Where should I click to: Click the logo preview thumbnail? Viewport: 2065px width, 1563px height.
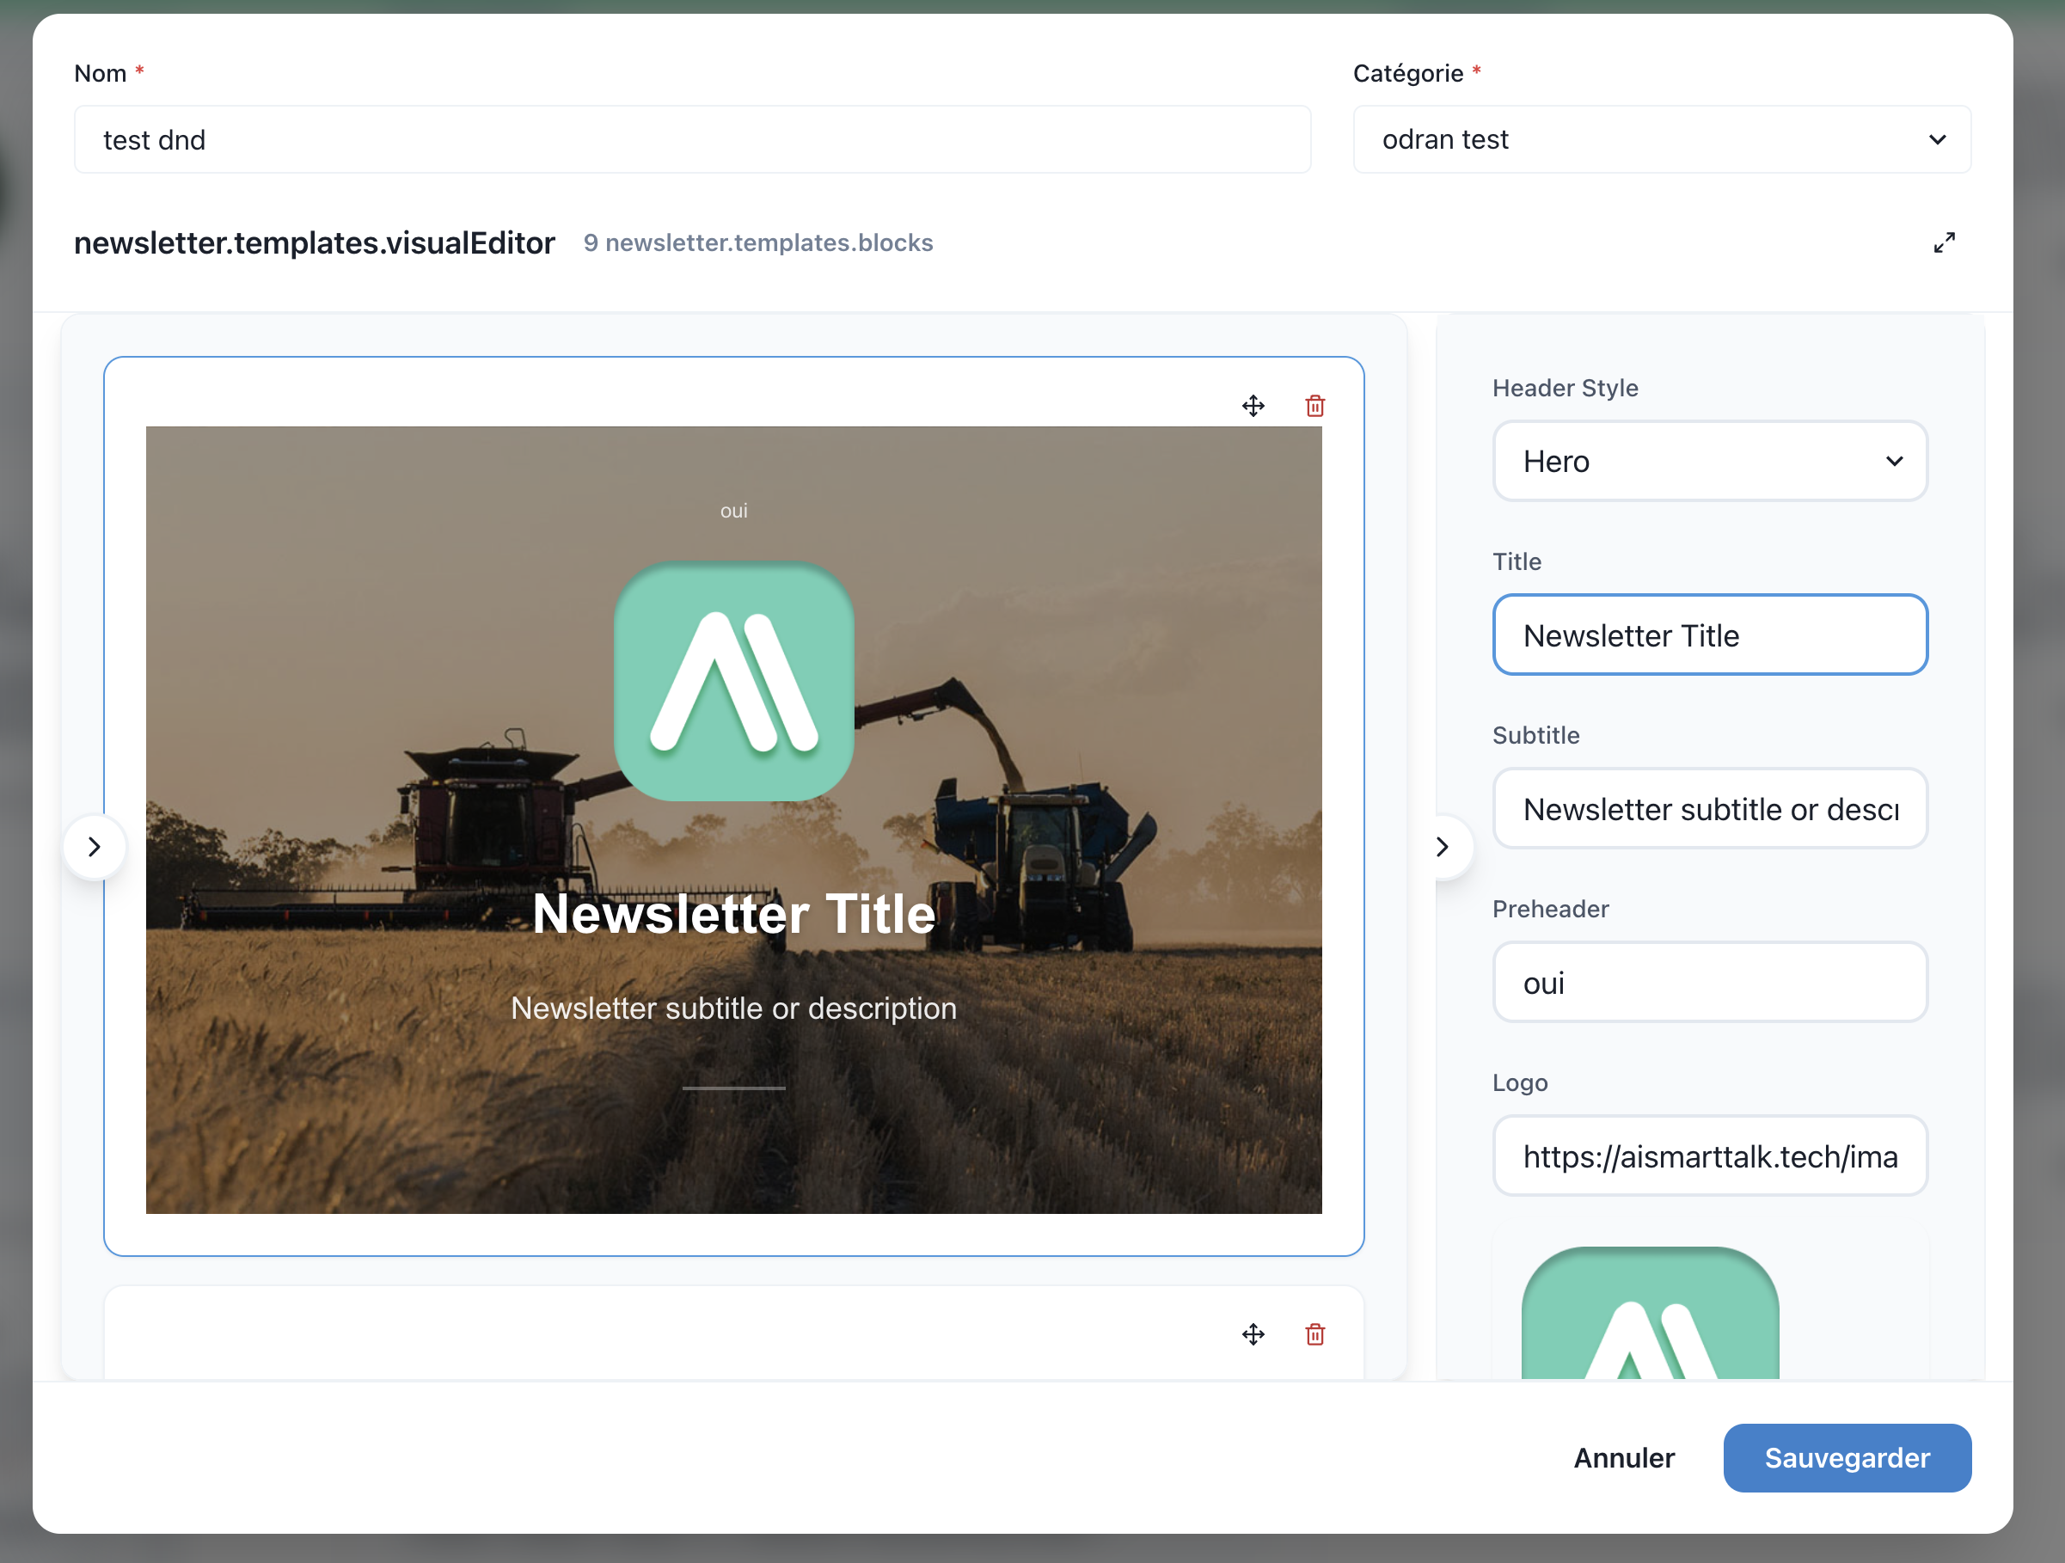coord(1650,1316)
